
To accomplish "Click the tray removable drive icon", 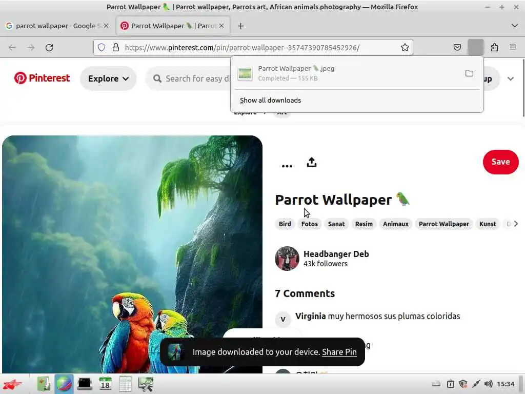I will 436,384.
